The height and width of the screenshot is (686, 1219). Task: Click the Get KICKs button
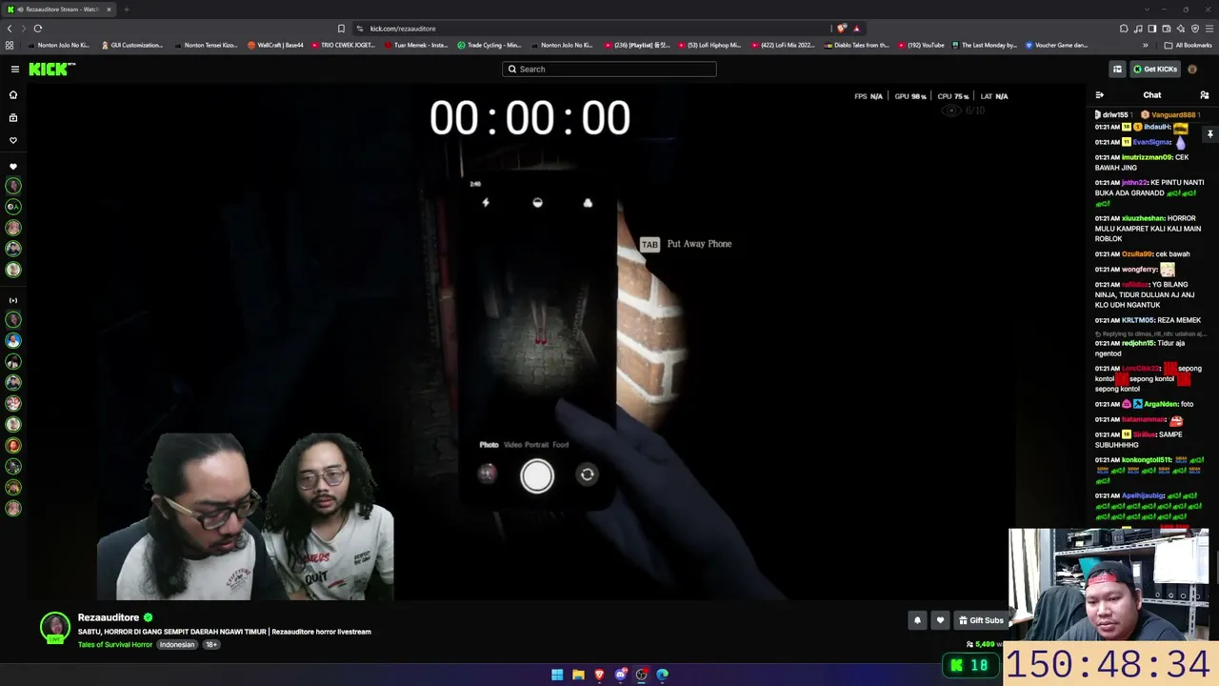1155,69
